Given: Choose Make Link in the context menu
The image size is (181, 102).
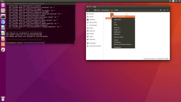Looking at the screenshot, I should click(123, 32).
